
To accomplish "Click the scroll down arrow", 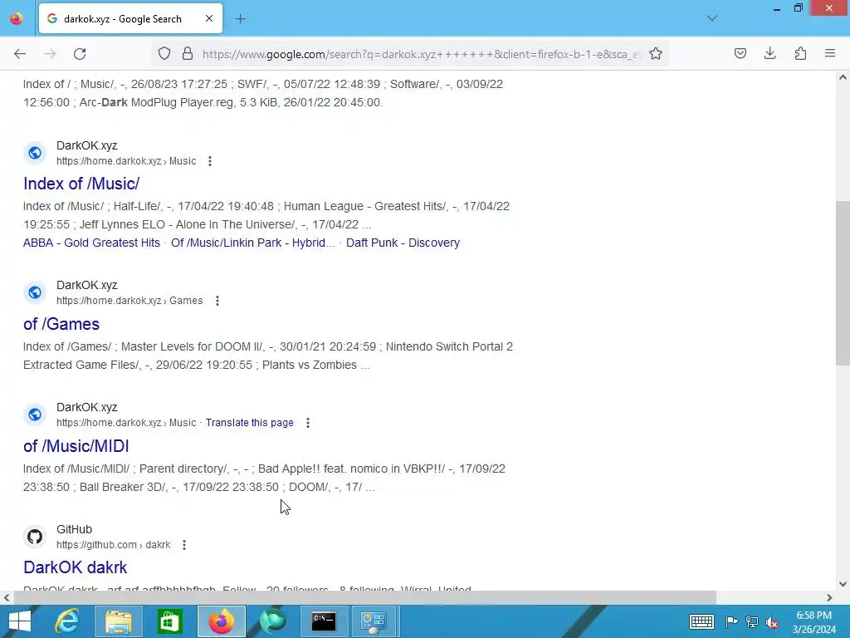I will coord(843,584).
